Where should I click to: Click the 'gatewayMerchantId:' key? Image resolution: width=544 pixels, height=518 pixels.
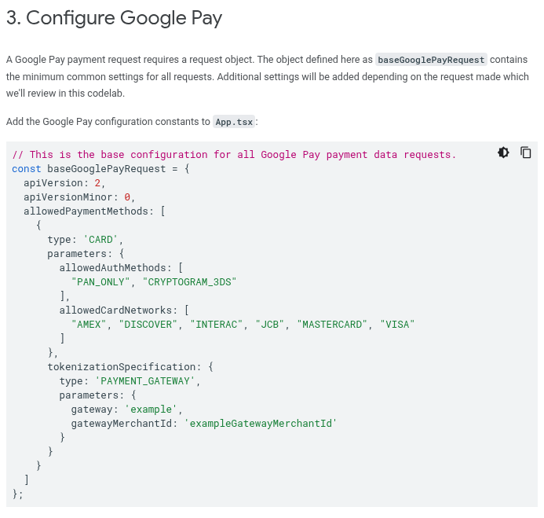pos(125,424)
